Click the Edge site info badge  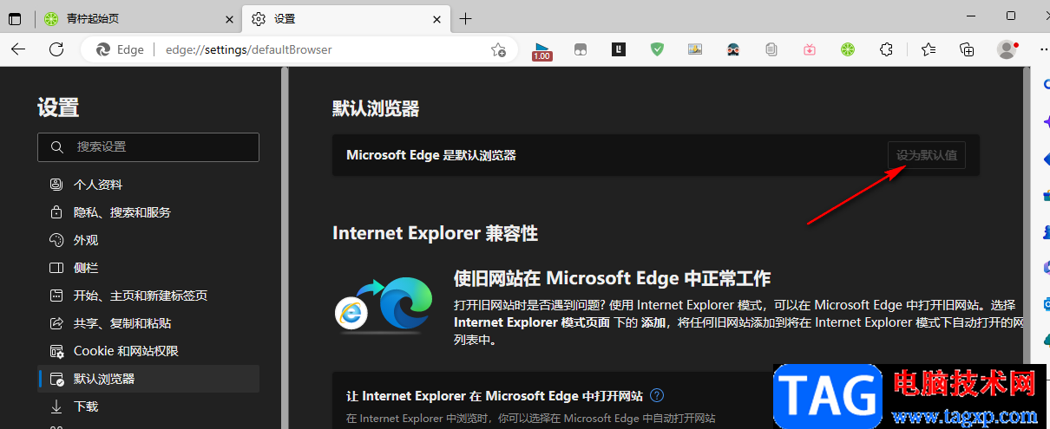click(x=120, y=50)
